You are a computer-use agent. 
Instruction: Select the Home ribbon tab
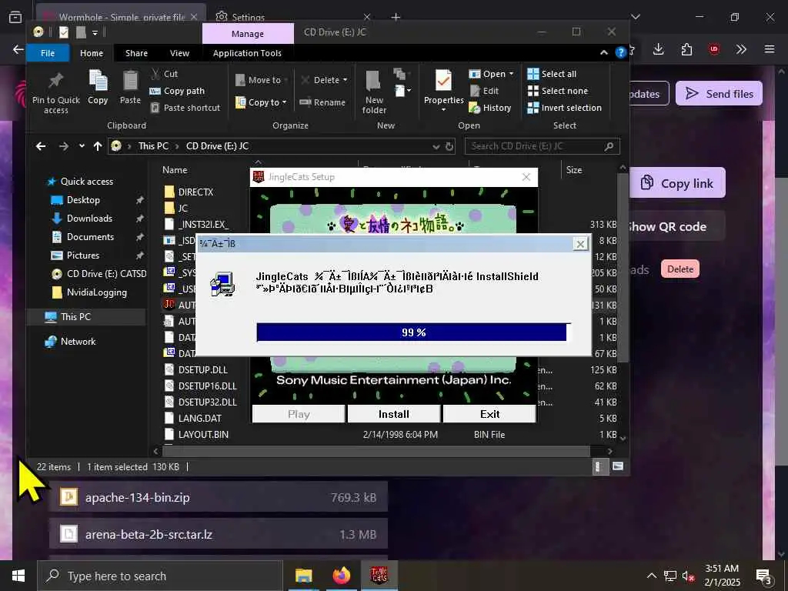pos(92,53)
